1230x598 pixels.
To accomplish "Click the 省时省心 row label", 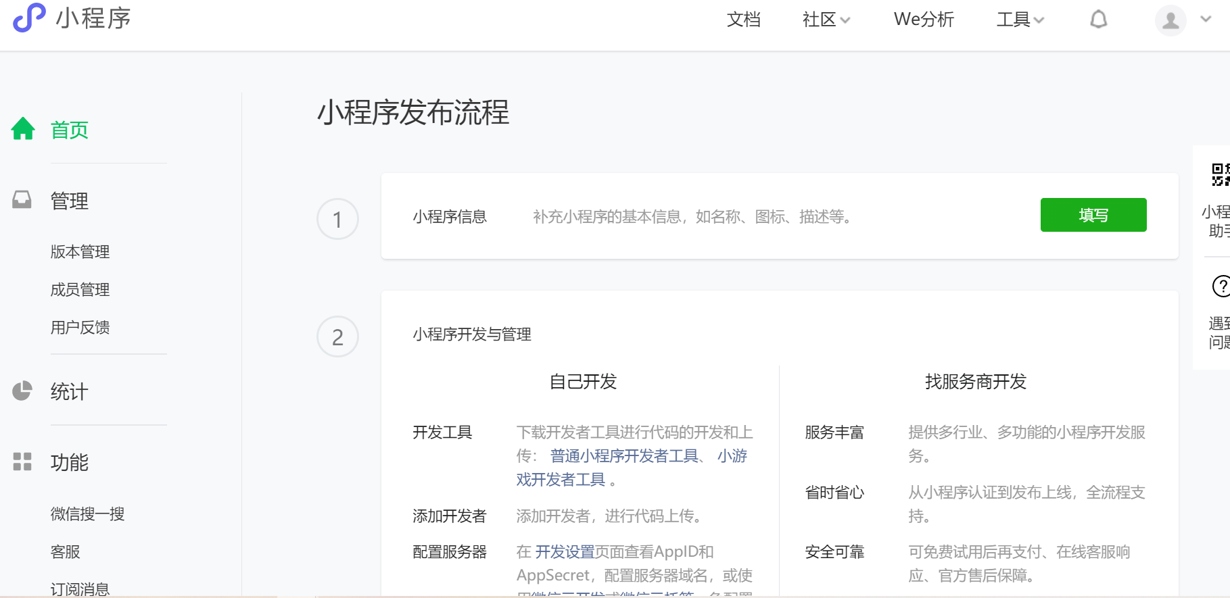I will tap(834, 493).
